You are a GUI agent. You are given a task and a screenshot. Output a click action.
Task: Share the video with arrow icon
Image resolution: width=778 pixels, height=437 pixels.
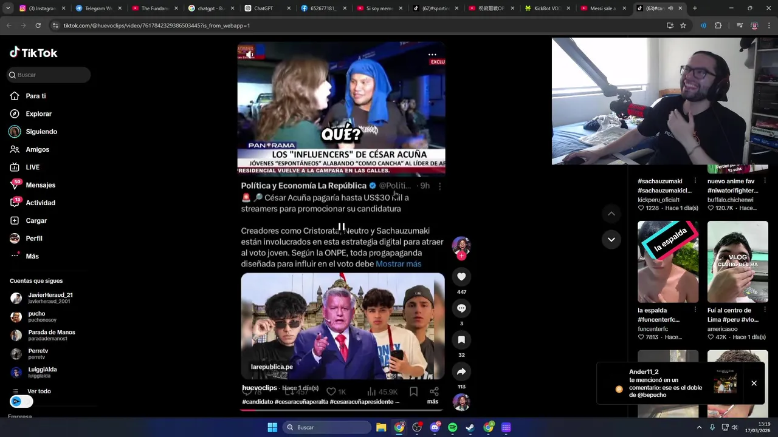coord(461,371)
